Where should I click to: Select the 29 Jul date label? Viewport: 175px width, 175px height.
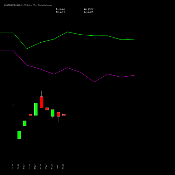tap(57, 167)
